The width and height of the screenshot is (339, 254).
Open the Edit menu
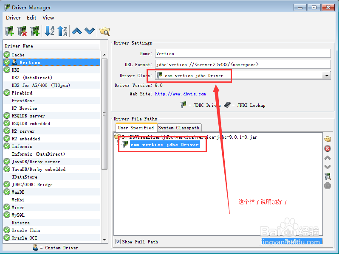tap(31, 18)
